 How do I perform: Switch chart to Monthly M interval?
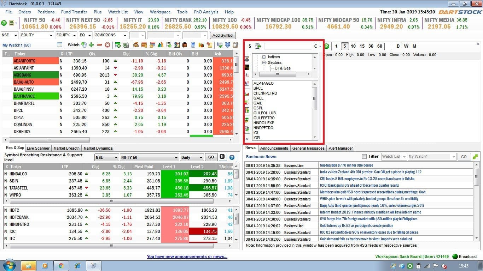coord(414,46)
